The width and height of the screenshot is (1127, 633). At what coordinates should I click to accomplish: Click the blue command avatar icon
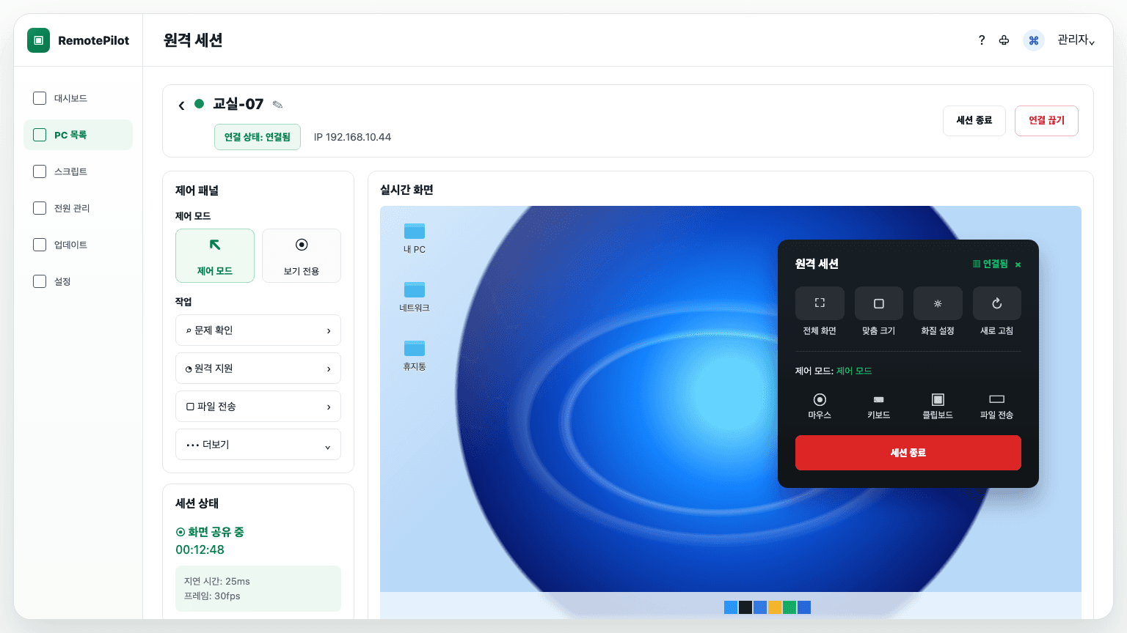1034,40
